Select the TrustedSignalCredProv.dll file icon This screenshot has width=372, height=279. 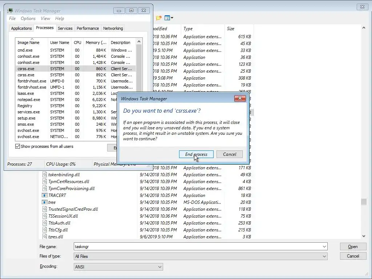pyautogui.click(x=45, y=209)
